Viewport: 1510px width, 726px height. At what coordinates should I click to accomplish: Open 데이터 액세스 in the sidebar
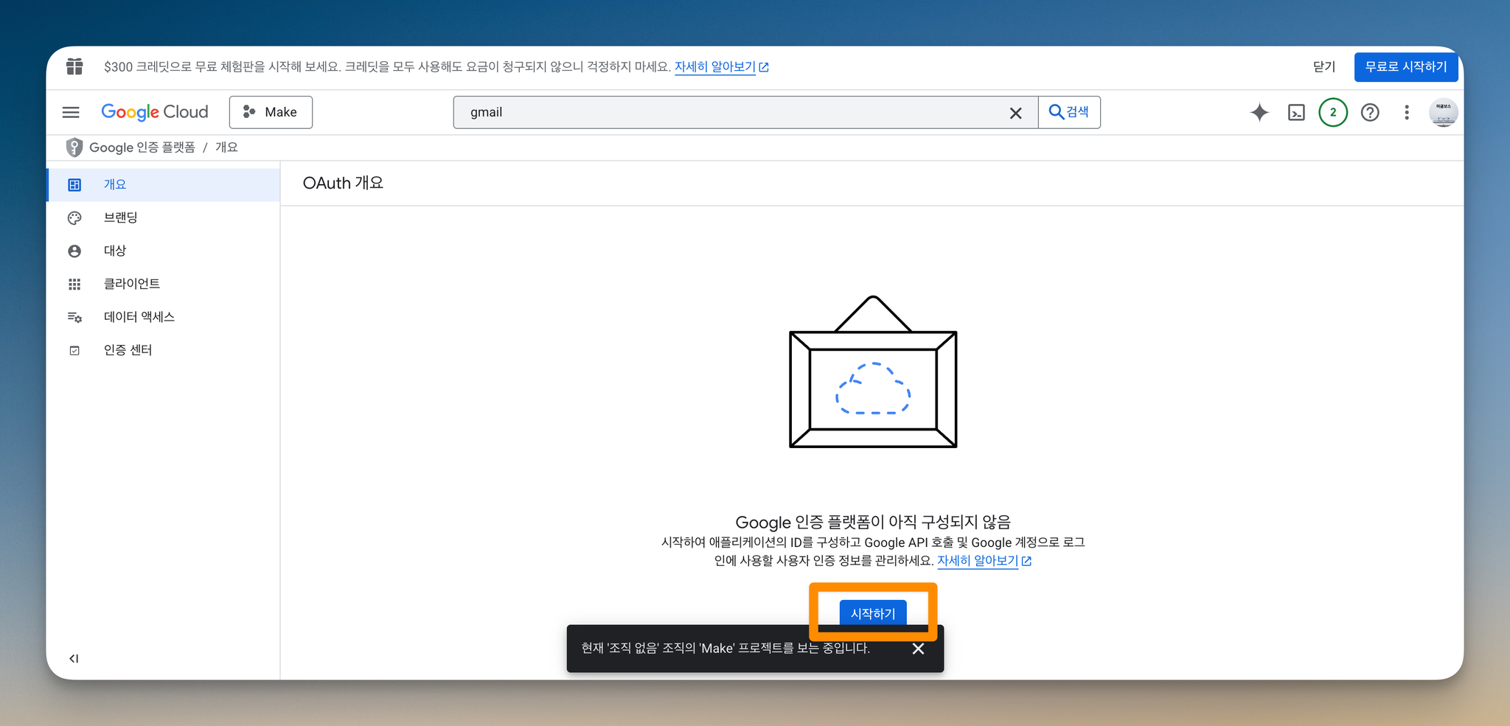[x=164, y=317]
